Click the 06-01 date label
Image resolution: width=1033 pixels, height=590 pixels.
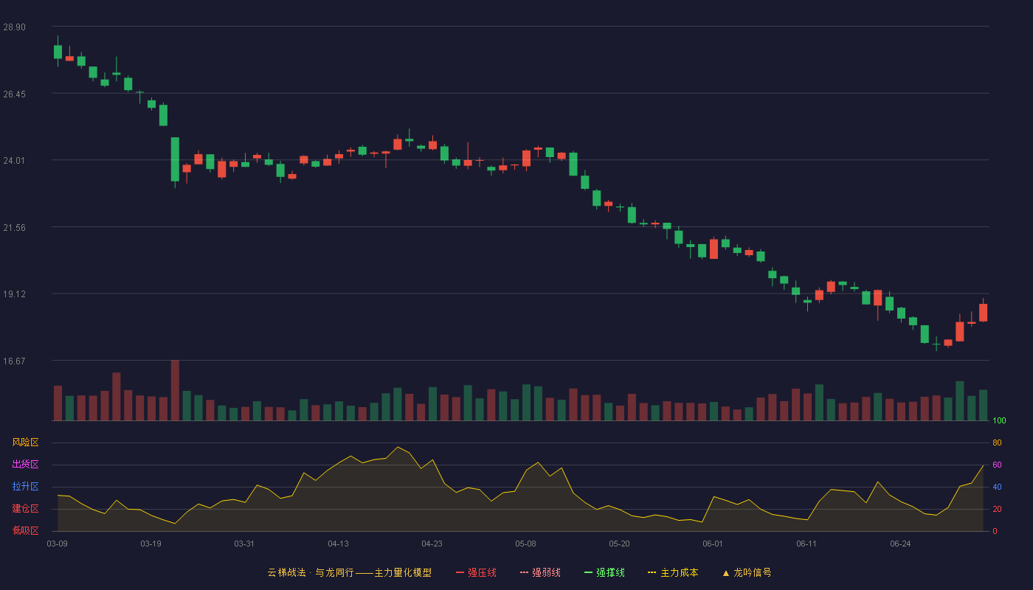click(713, 544)
